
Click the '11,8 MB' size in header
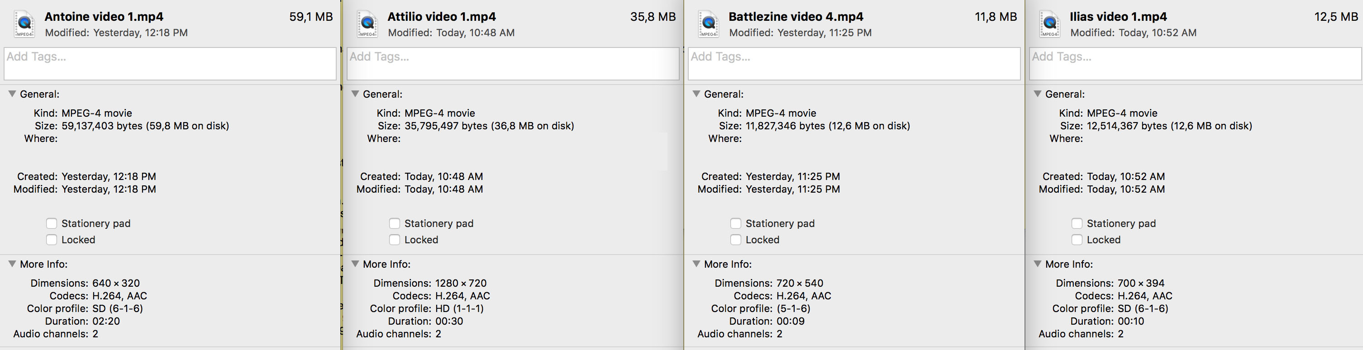[996, 17]
